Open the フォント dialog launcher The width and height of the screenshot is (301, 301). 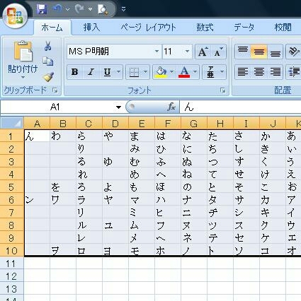tap(222, 90)
